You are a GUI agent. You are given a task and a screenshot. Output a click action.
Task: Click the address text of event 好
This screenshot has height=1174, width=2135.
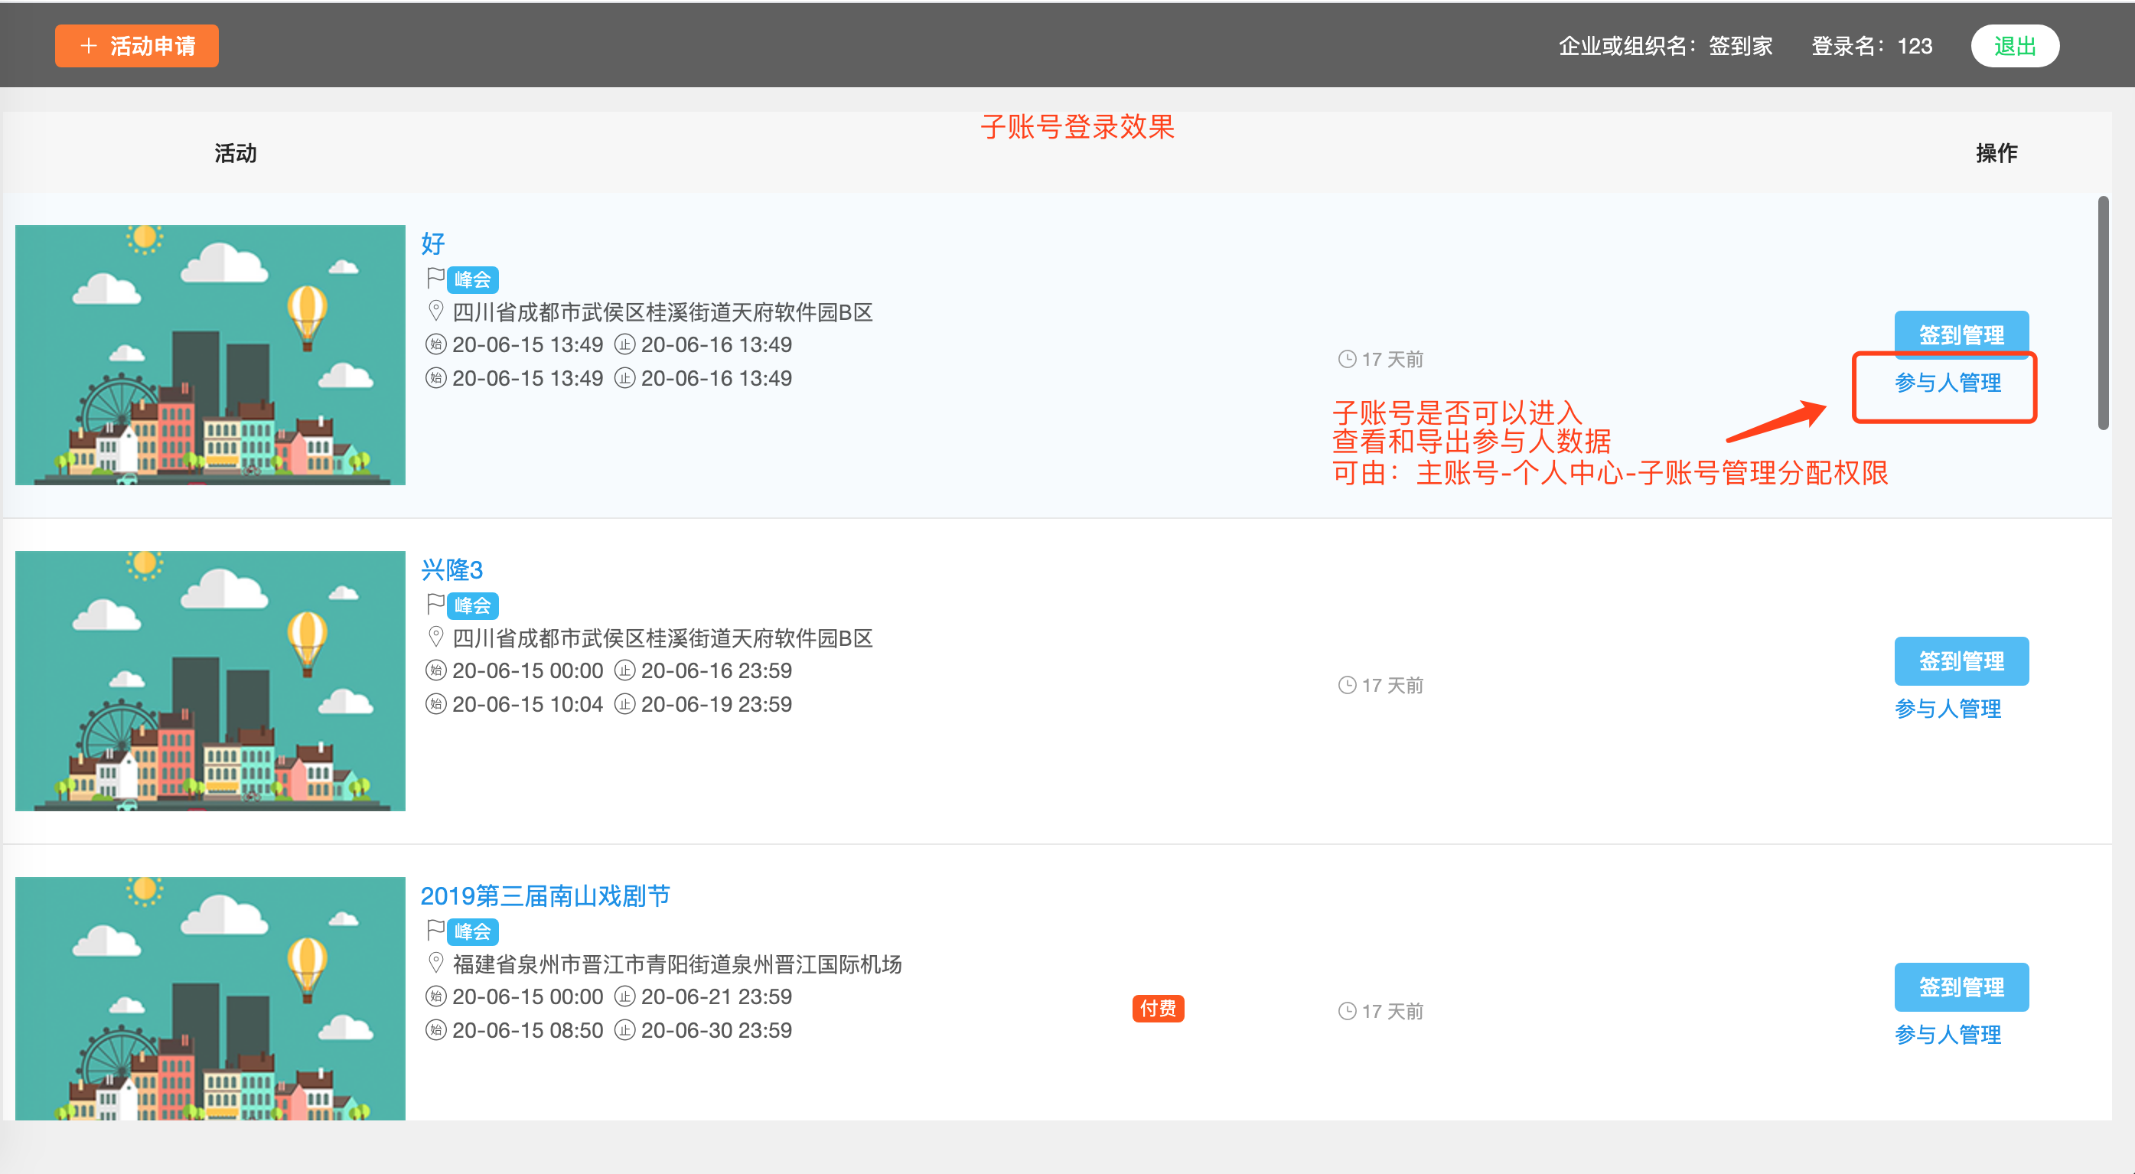[x=662, y=311]
